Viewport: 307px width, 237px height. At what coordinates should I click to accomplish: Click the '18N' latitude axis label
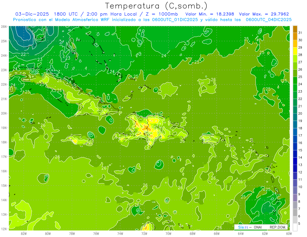(4, 142)
